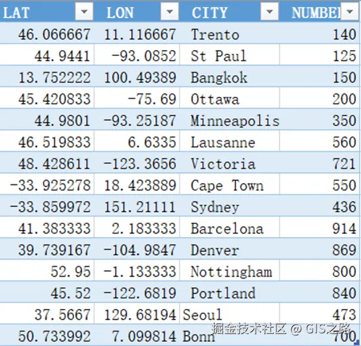
Task: Click the Cape Town city cell
Action: (x=230, y=184)
